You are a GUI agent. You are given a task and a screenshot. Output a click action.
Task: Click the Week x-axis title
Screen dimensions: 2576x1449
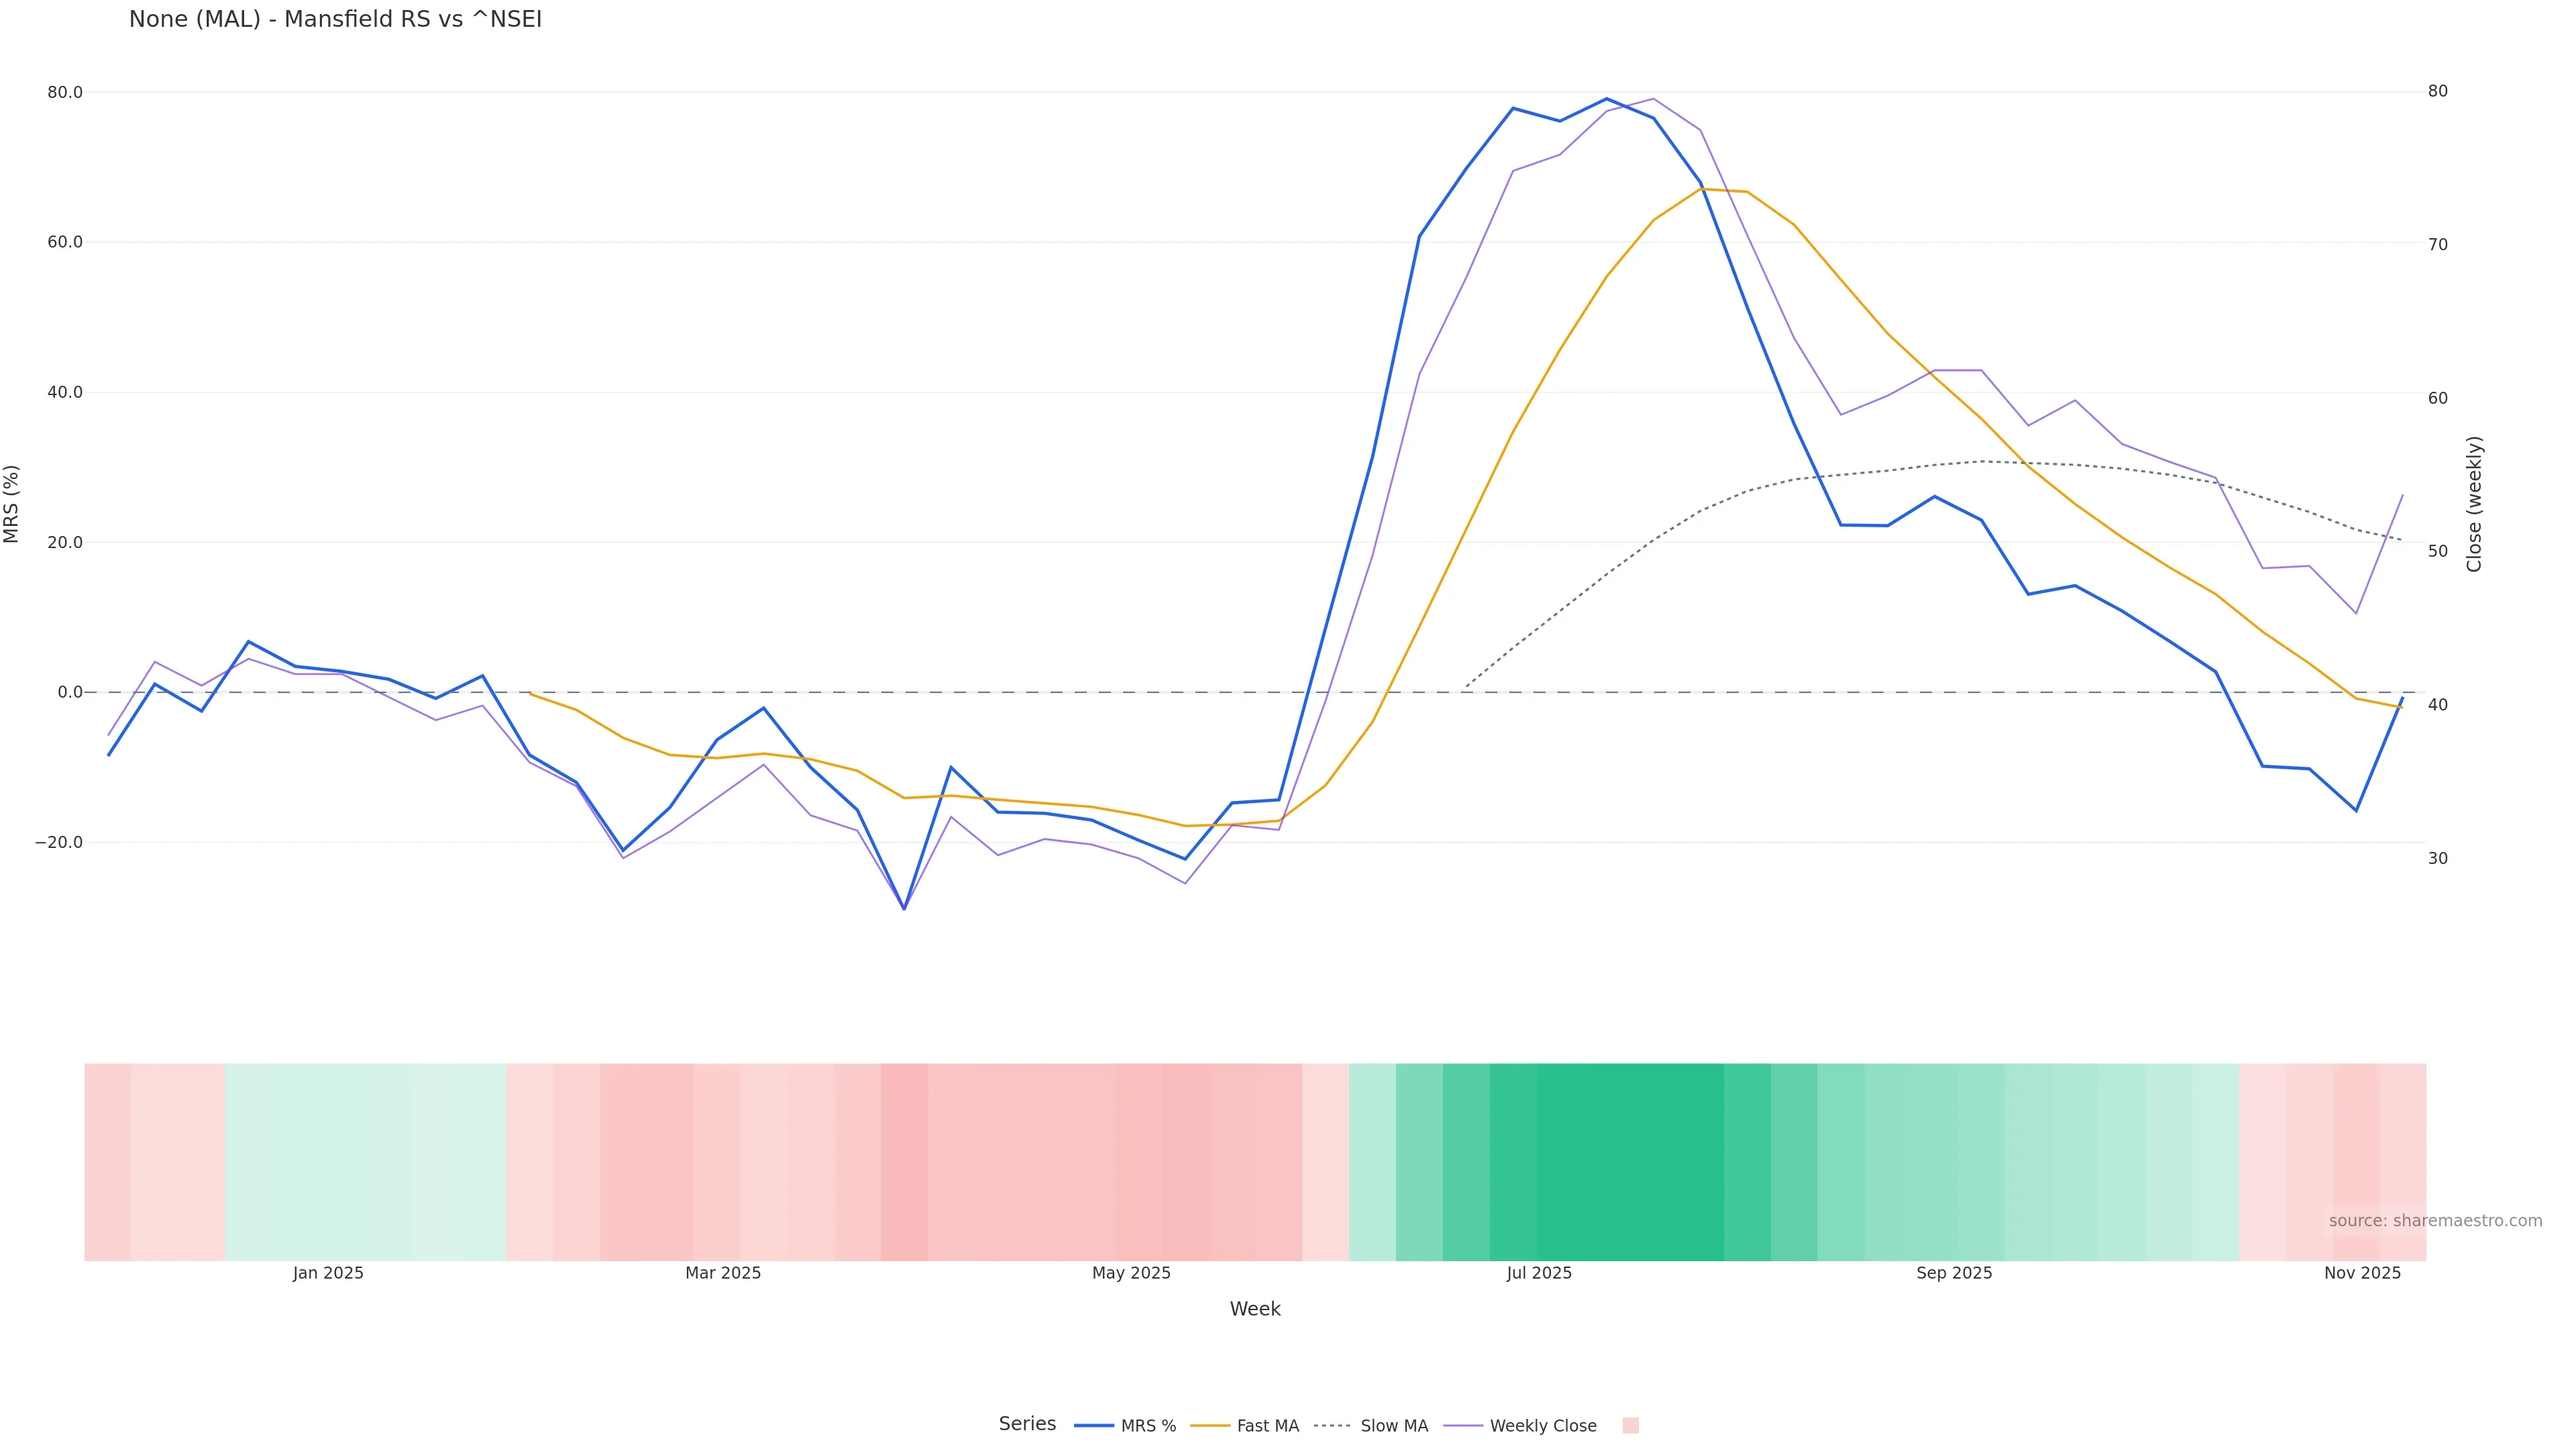pyautogui.click(x=1254, y=1309)
